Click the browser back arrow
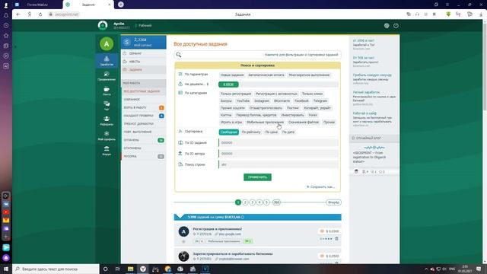Image resolution: width=487 pixels, height=274 pixels. (18, 14)
